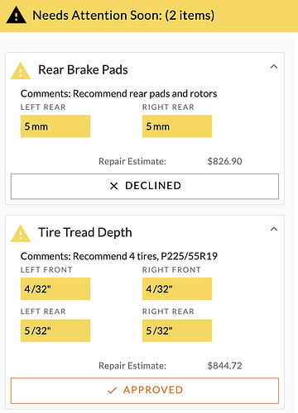Image resolution: width=298 pixels, height=413 pixels.
Task: Toggle the Declined status for brake pads
Action: tap(145, 186)
